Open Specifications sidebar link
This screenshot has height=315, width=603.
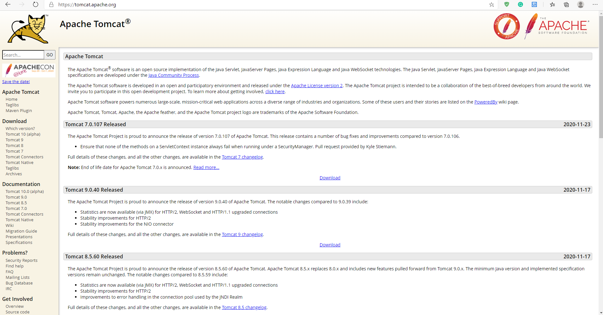pos(19,242)
